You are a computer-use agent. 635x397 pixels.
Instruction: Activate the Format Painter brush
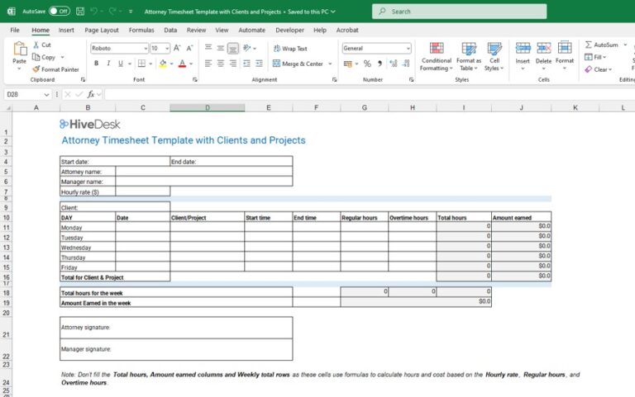36,69
